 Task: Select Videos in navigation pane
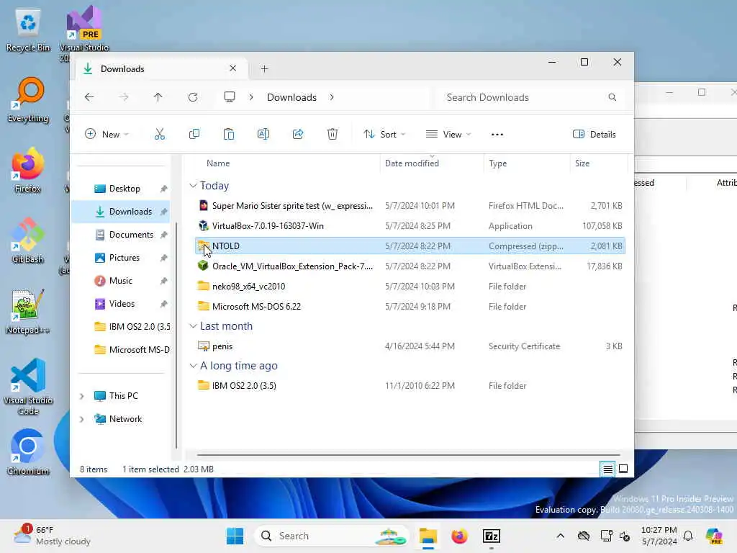tap(122, 304)
